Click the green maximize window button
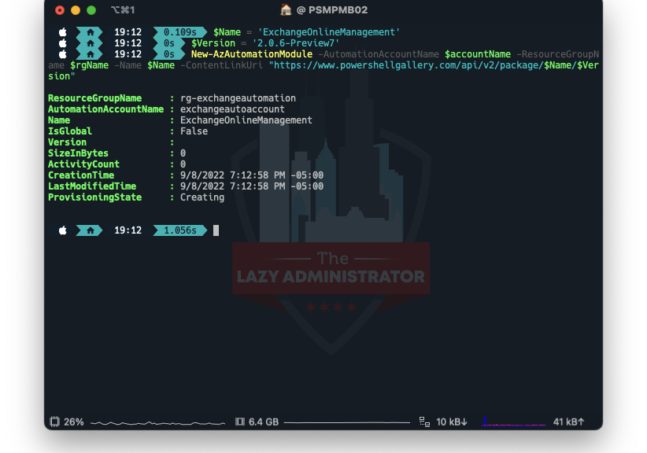 tap(91, 10)
